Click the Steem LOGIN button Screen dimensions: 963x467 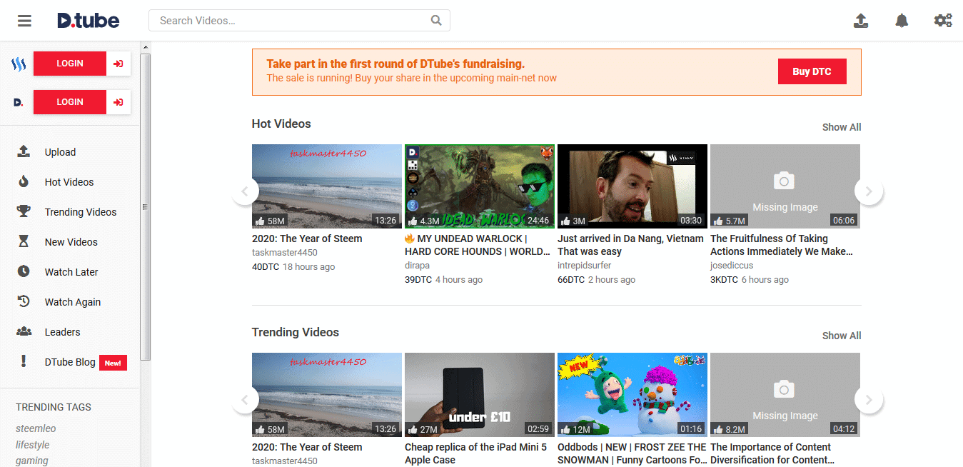click(70, 64)
